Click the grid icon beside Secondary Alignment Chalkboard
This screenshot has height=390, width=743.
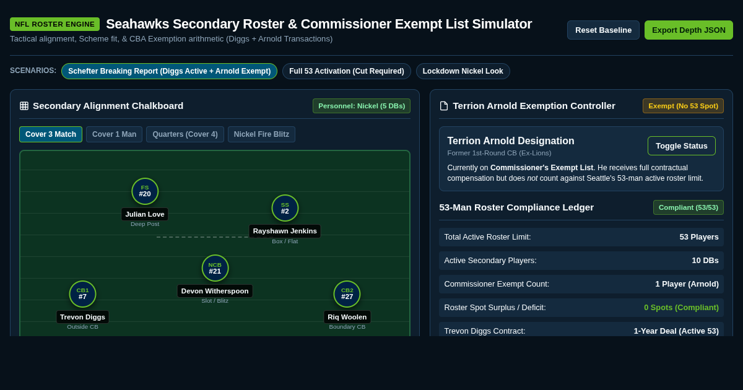pyautogui.click(x=24, y=106)
